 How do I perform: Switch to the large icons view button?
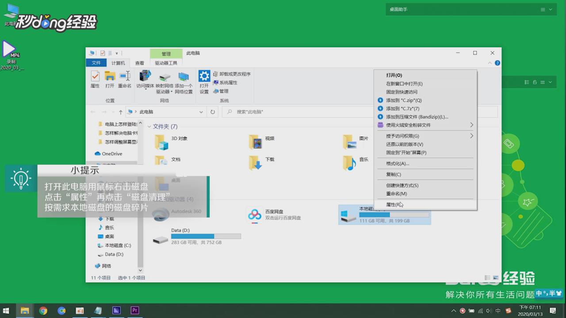[495, 278]
